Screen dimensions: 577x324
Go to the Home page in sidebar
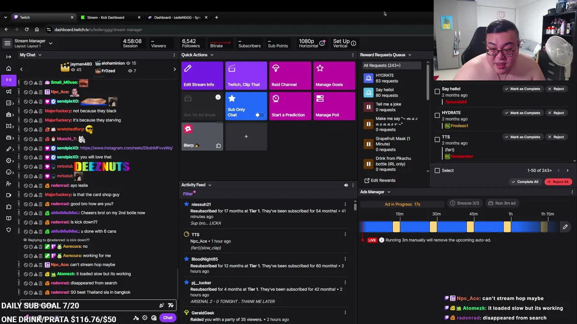[9, 68]
